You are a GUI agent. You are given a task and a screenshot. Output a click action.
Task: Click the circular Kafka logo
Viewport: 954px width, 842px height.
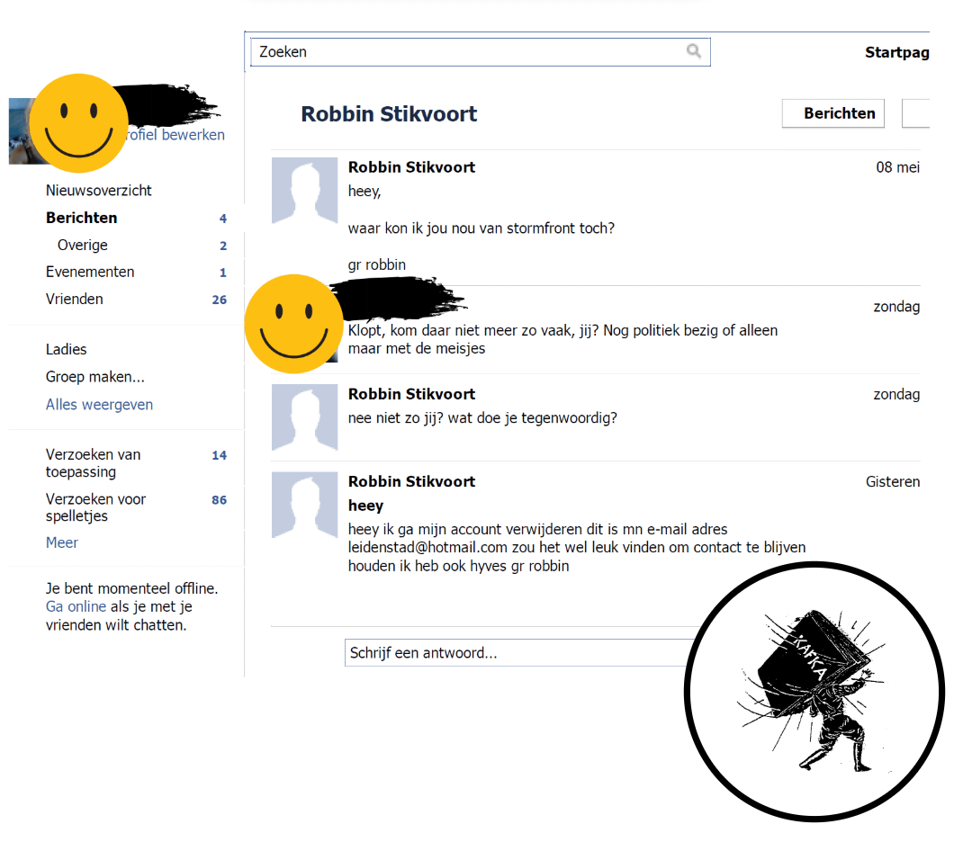pos(814,690)
